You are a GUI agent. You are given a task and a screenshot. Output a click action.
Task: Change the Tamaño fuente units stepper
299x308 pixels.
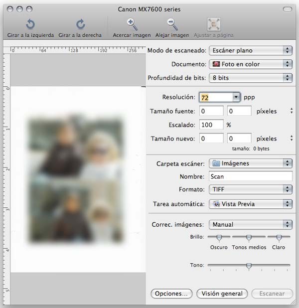[292, 111]
